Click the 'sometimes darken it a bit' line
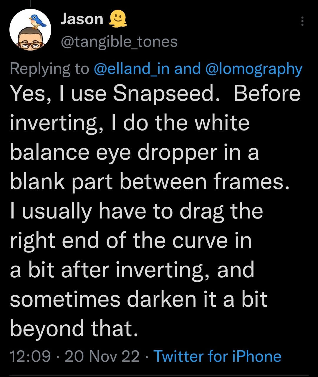Viewport: 318px width, 377px height. [139, 299]
